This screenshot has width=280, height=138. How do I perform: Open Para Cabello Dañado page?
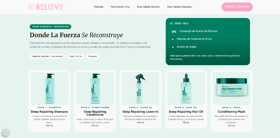point(148,7)
